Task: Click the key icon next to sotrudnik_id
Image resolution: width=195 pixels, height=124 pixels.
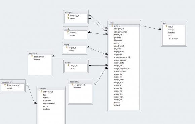Action: coord(42,91)
